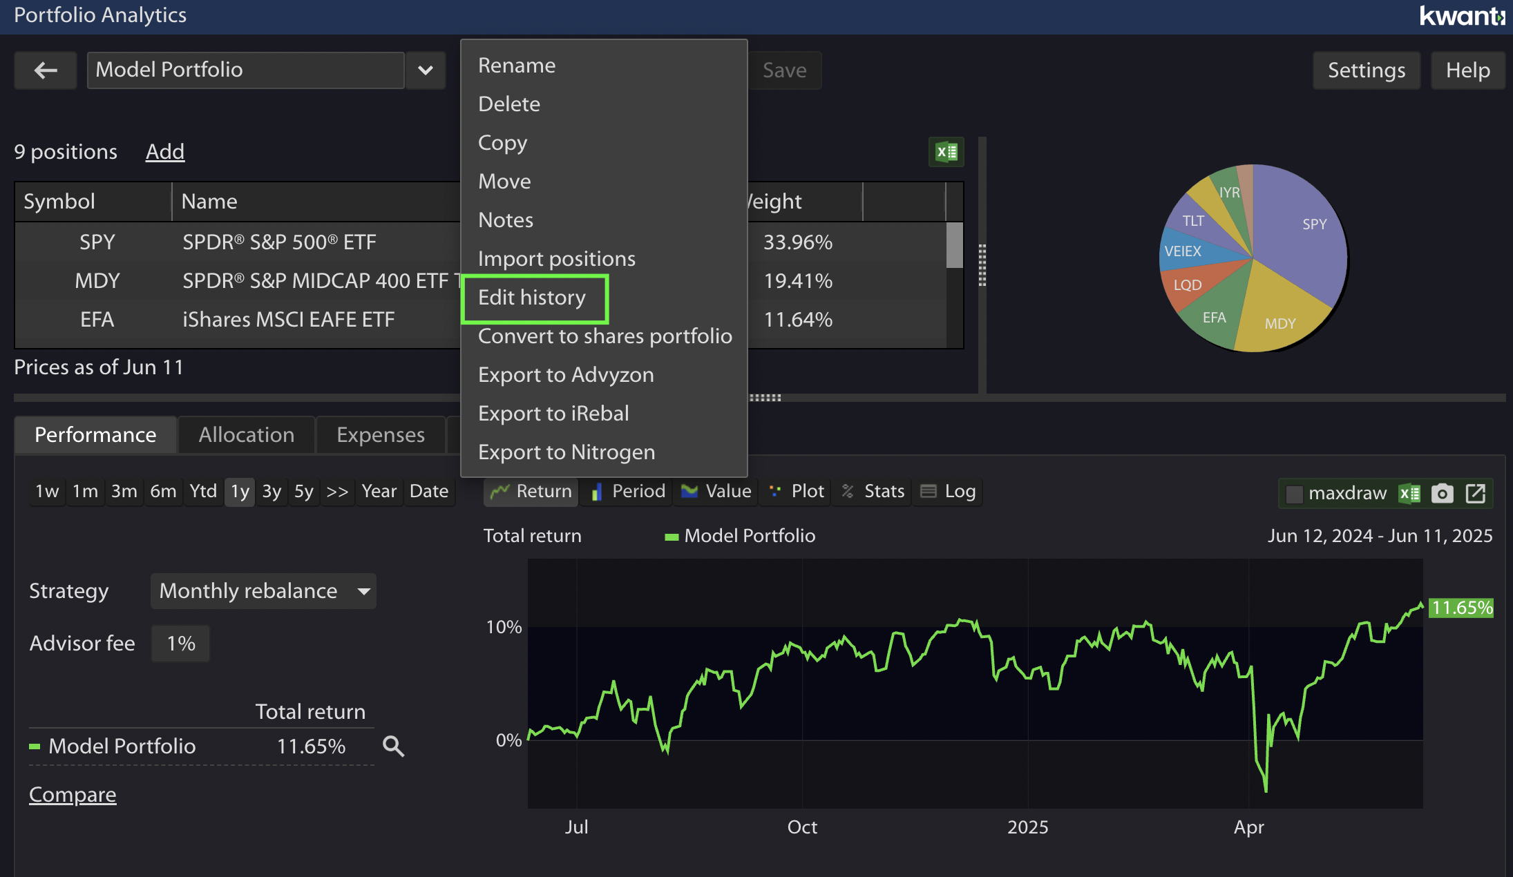Export chart data to Excel icon

1409,493
